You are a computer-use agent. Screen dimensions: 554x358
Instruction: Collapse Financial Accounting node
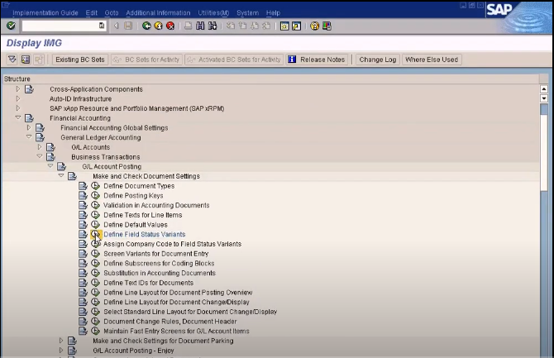tap(18, 117)
